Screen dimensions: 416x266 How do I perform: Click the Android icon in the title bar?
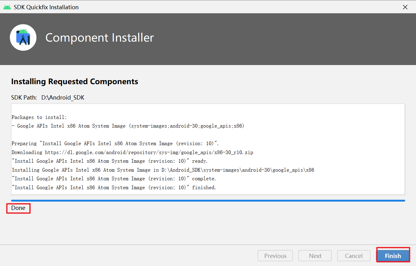click(7, 7)
